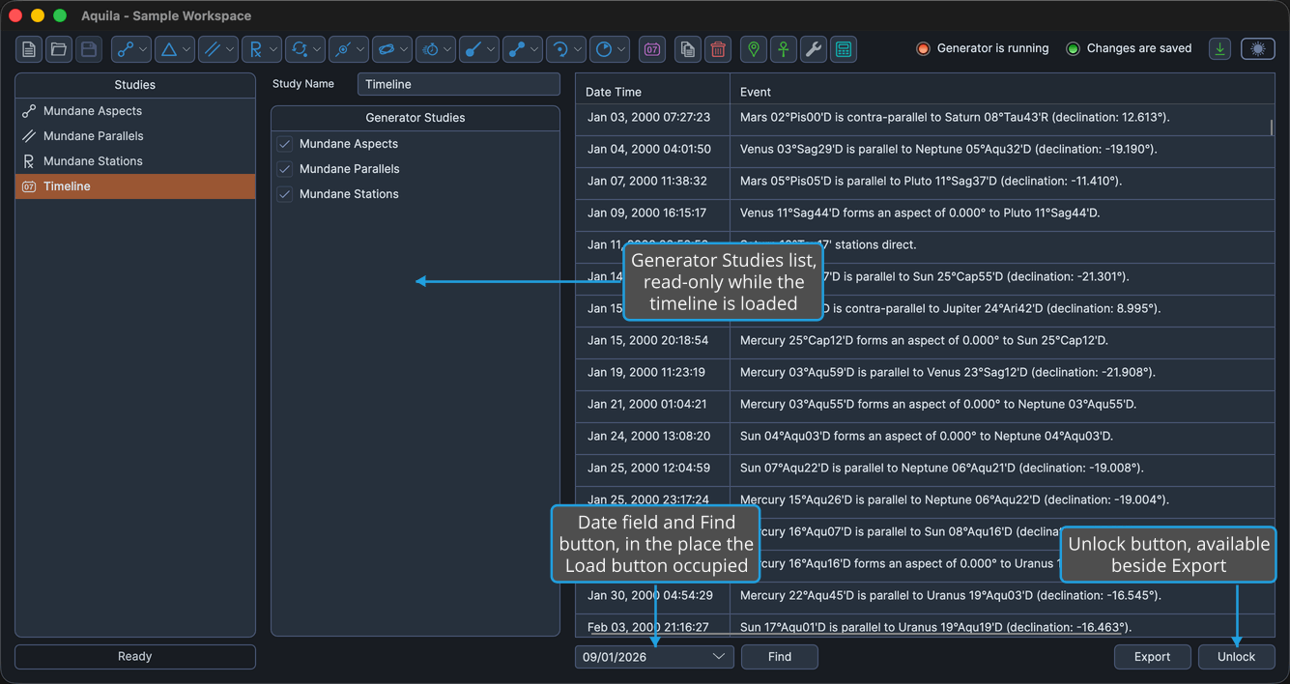
Task: Select the Jan 24, 2000 13:08:20 row
Action: [925, 436]
